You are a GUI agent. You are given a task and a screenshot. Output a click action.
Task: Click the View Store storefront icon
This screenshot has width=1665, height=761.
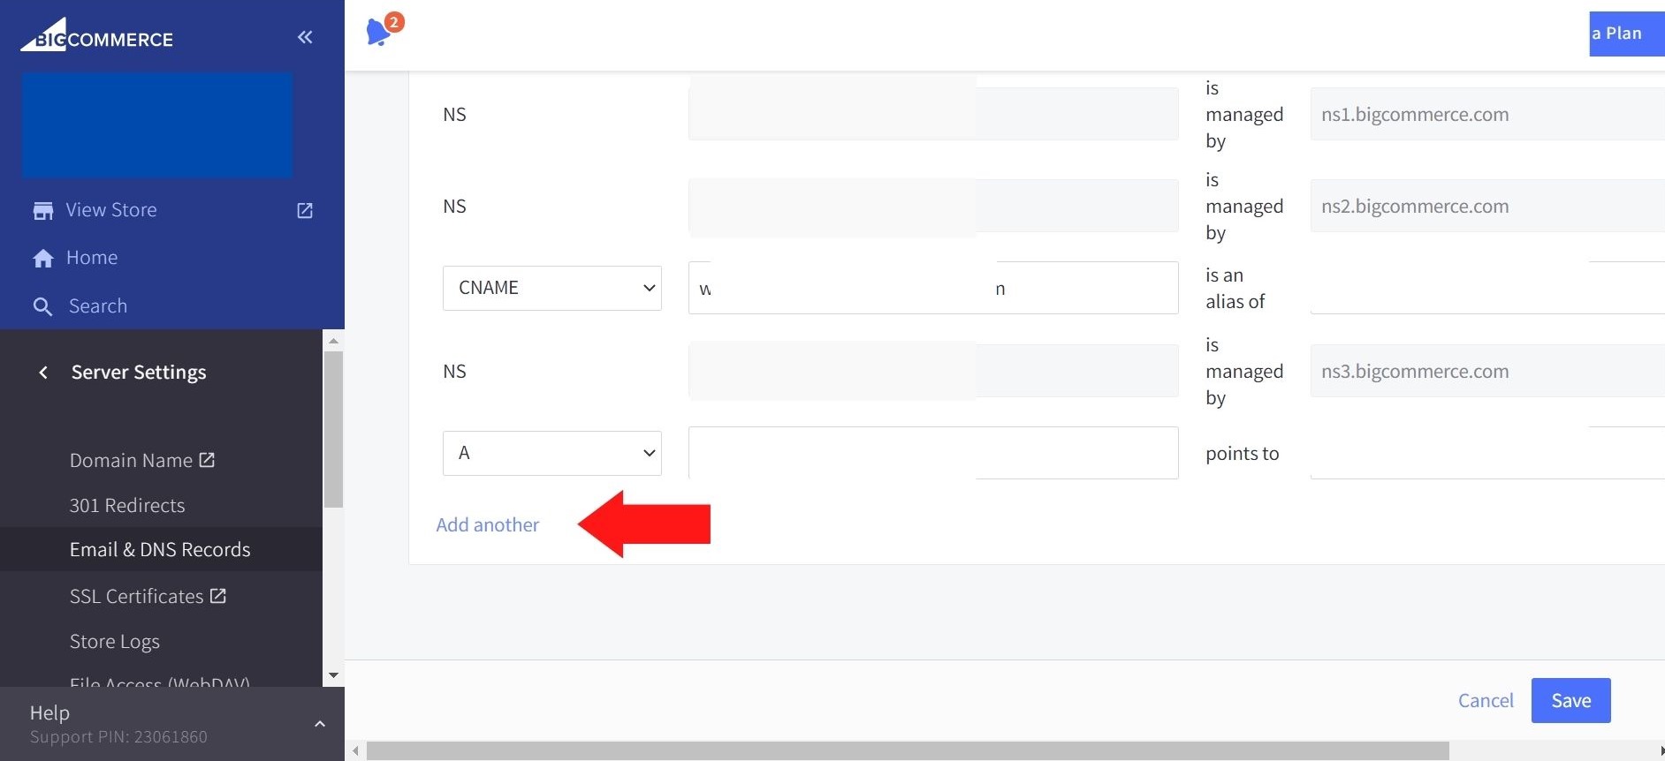click(42, 210)
